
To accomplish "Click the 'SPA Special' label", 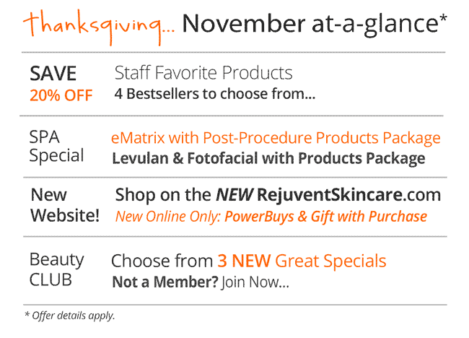I will click(56, 146).
